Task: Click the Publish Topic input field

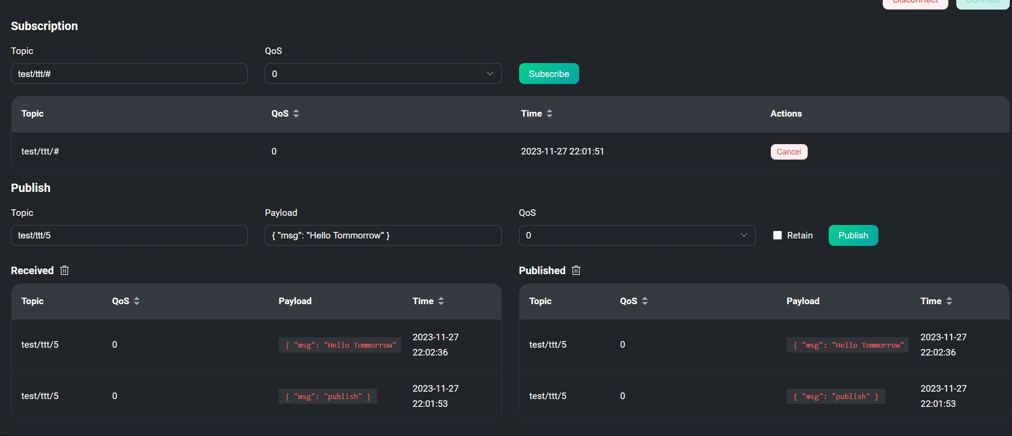Action: 129,235
